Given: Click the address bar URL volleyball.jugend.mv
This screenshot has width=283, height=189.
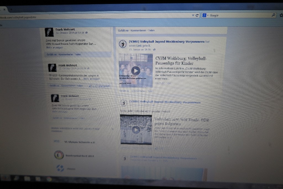Looking at the screenshot, I should (x=18, y=17).
